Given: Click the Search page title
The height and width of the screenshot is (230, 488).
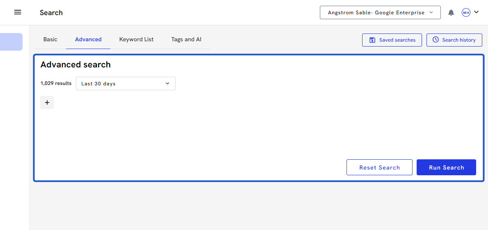Looking at the screenshot, I should 51,13.
